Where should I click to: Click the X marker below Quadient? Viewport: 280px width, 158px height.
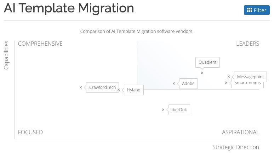[x=202, y=73]
